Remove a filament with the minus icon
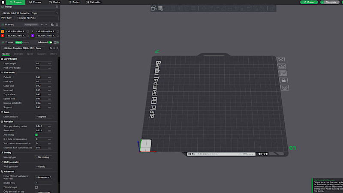This screenshot has height=193, width=343. tap(46, 25)
